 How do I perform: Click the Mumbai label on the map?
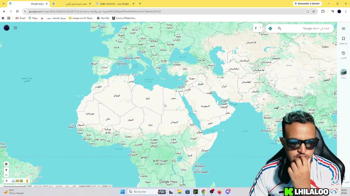point(268,118)
